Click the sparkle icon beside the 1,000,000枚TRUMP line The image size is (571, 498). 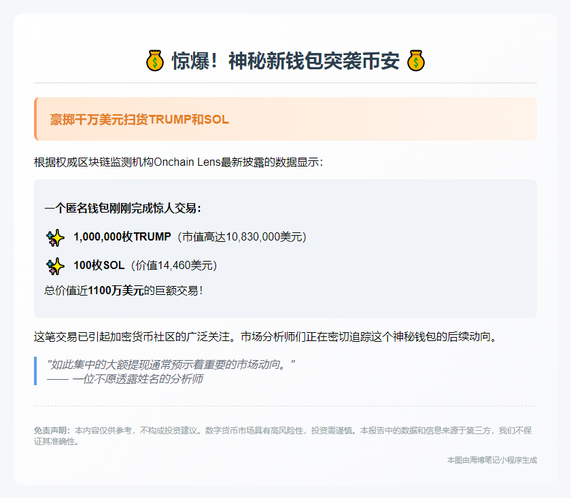[55, 238]
